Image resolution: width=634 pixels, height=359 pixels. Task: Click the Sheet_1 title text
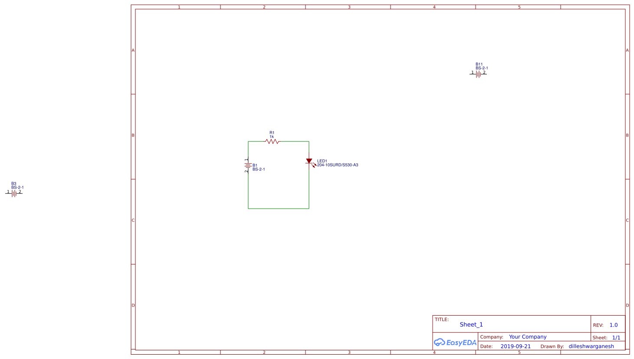(471, 325)
